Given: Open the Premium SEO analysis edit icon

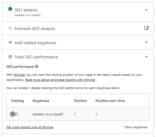Looking at the screenshot, I should pyautogui.click(x=147, y=28).
